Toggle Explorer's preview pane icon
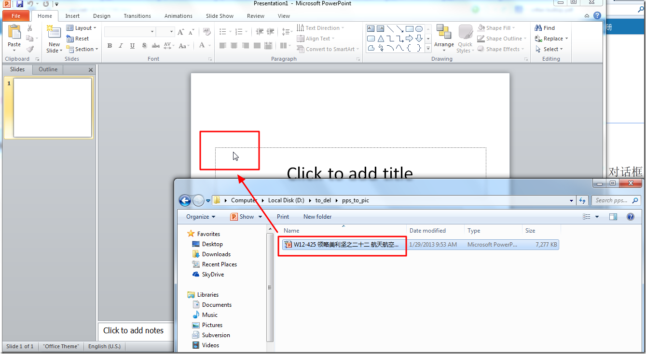646x354 pixels. point(613,217)
